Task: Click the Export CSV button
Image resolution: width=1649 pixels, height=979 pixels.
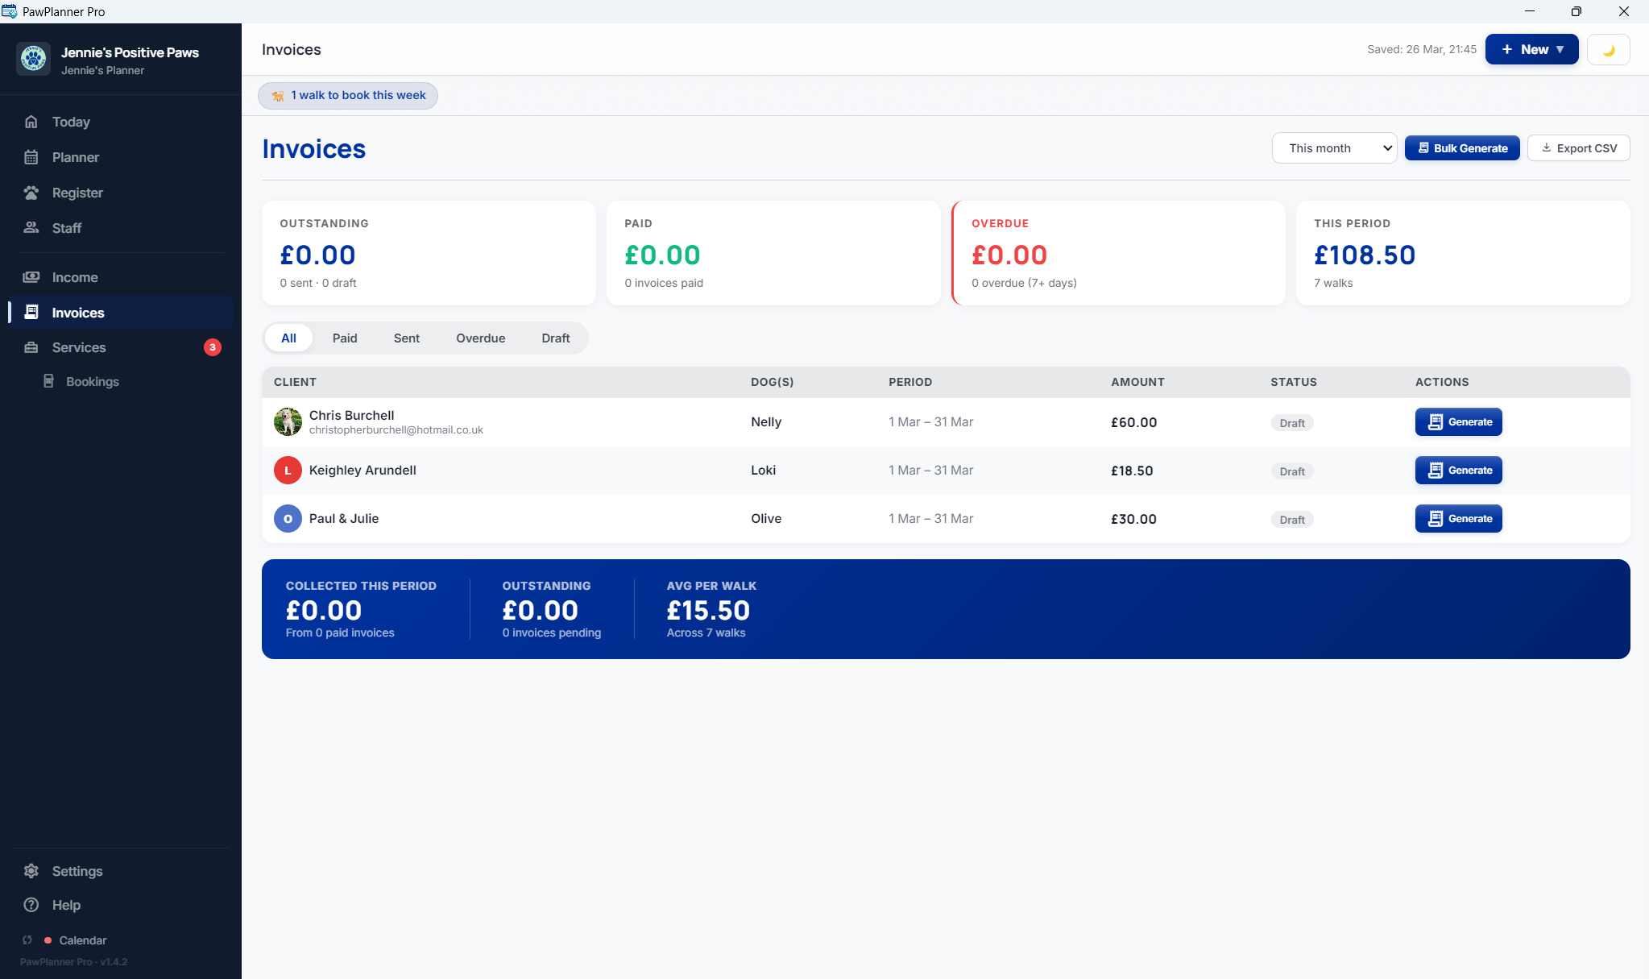Action: pyautogui.click(x=1577, y=147)
